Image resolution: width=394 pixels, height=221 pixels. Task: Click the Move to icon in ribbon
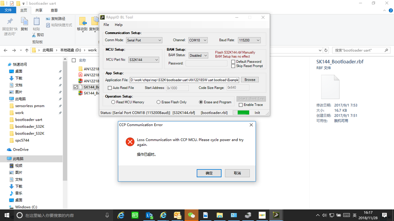82,22
